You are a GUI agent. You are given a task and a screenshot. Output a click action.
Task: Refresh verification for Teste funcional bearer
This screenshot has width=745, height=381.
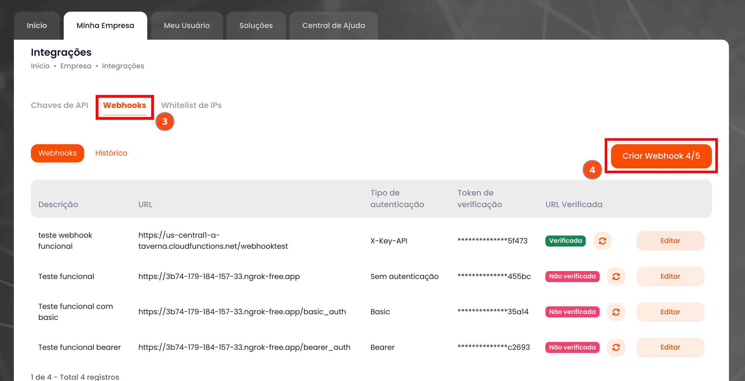(616, 347)
